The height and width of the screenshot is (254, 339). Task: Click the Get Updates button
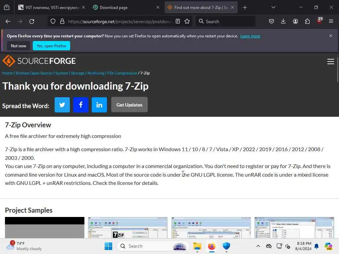(x=129, y=105)
